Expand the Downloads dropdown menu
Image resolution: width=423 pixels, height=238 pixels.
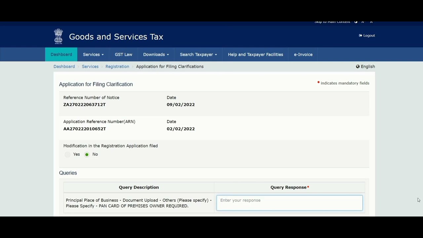coord(156,55)
